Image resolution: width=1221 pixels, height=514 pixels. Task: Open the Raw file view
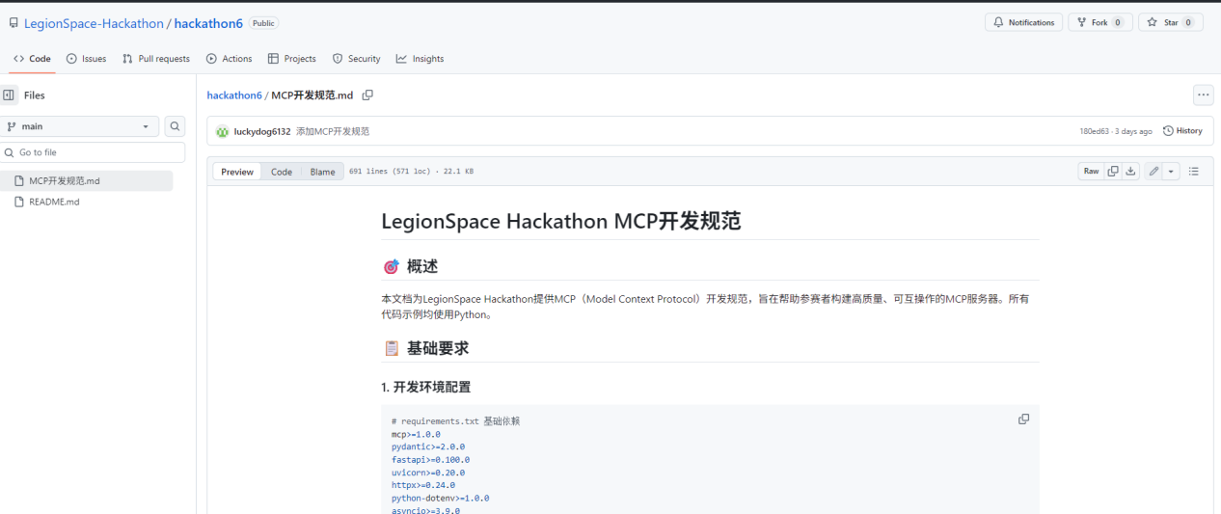tap(1091, 171)
